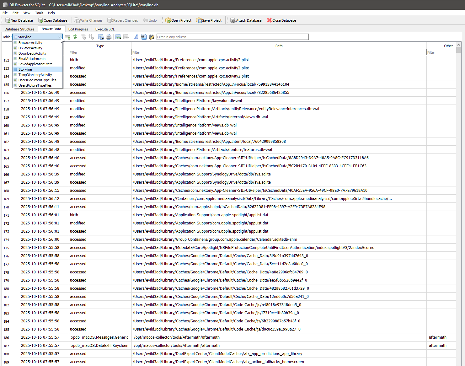Clear all filters using the funnel icon

[83, 37]
